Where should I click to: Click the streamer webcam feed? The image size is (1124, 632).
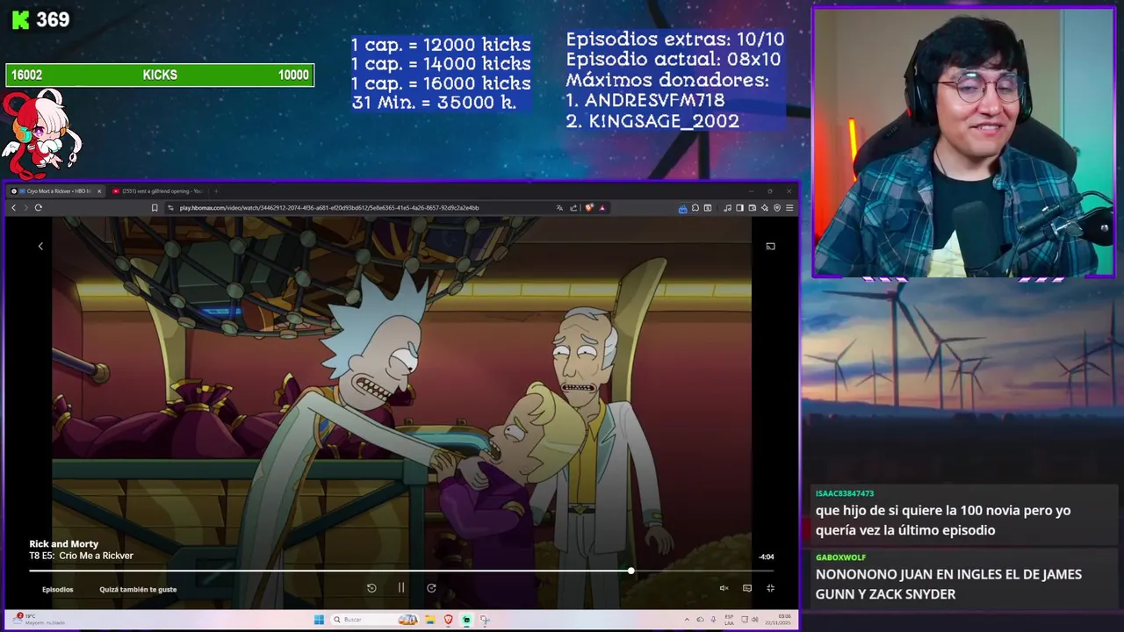[963, 143]
